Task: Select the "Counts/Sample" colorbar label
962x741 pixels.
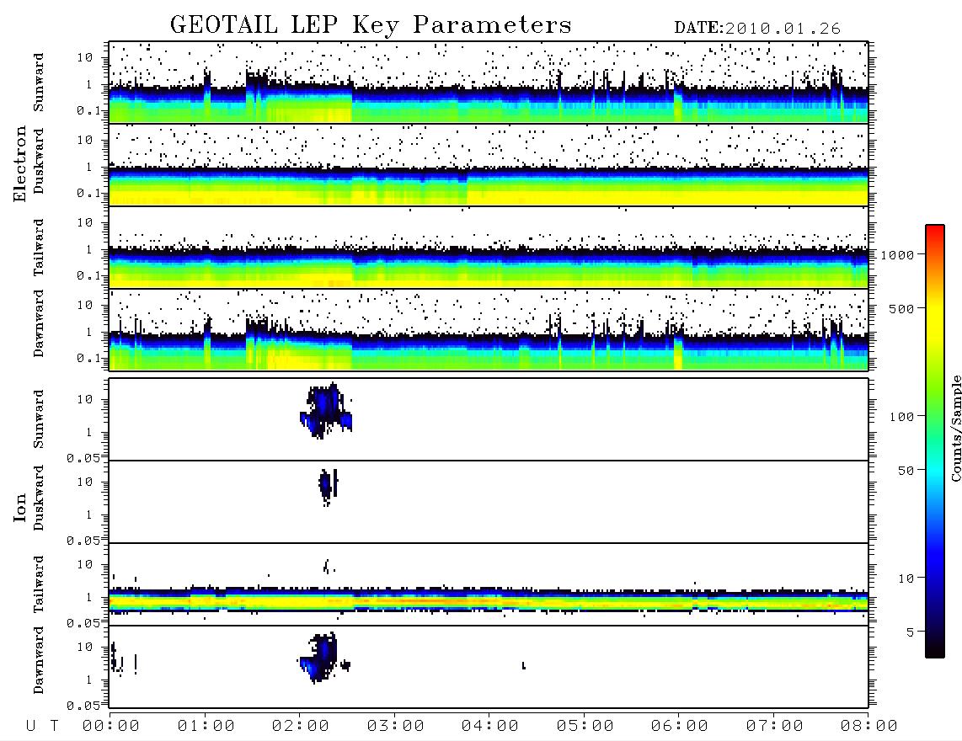Action: (955, 428)
